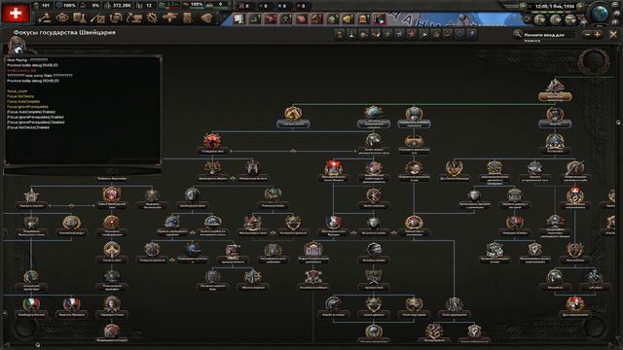Zoom out focus tree with minus button
Image resolution: width=623 pixels, height=350 pixels.
pyautogui.click(x=588, y=35)
